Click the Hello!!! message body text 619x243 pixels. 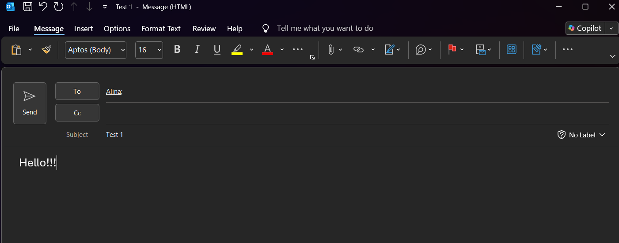[38, 162]
